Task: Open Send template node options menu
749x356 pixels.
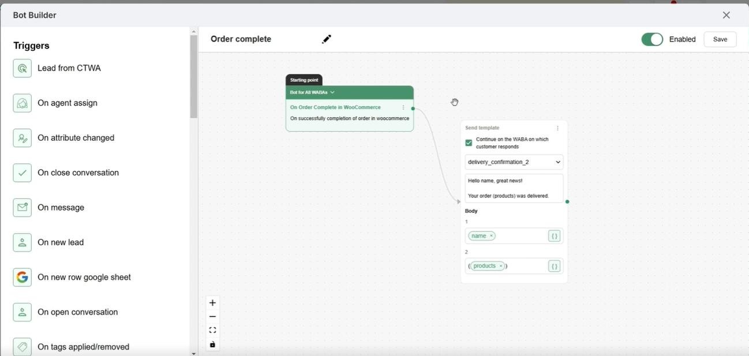Action: [557, 128]
